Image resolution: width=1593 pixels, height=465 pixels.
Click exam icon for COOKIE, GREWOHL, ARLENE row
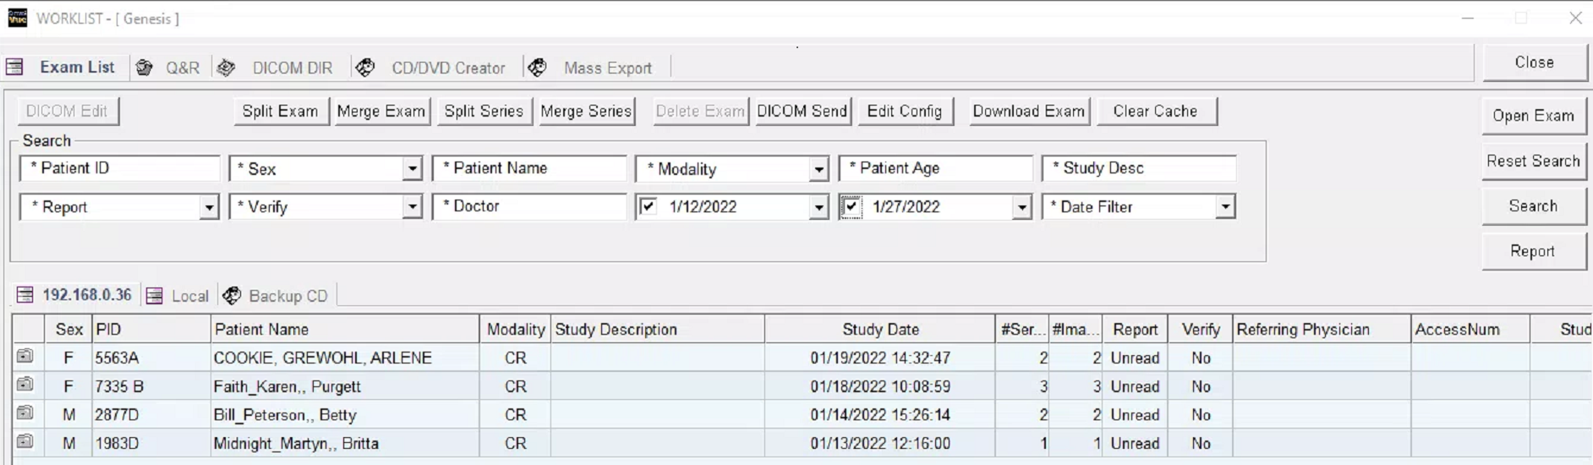click(x=25, y=357)
